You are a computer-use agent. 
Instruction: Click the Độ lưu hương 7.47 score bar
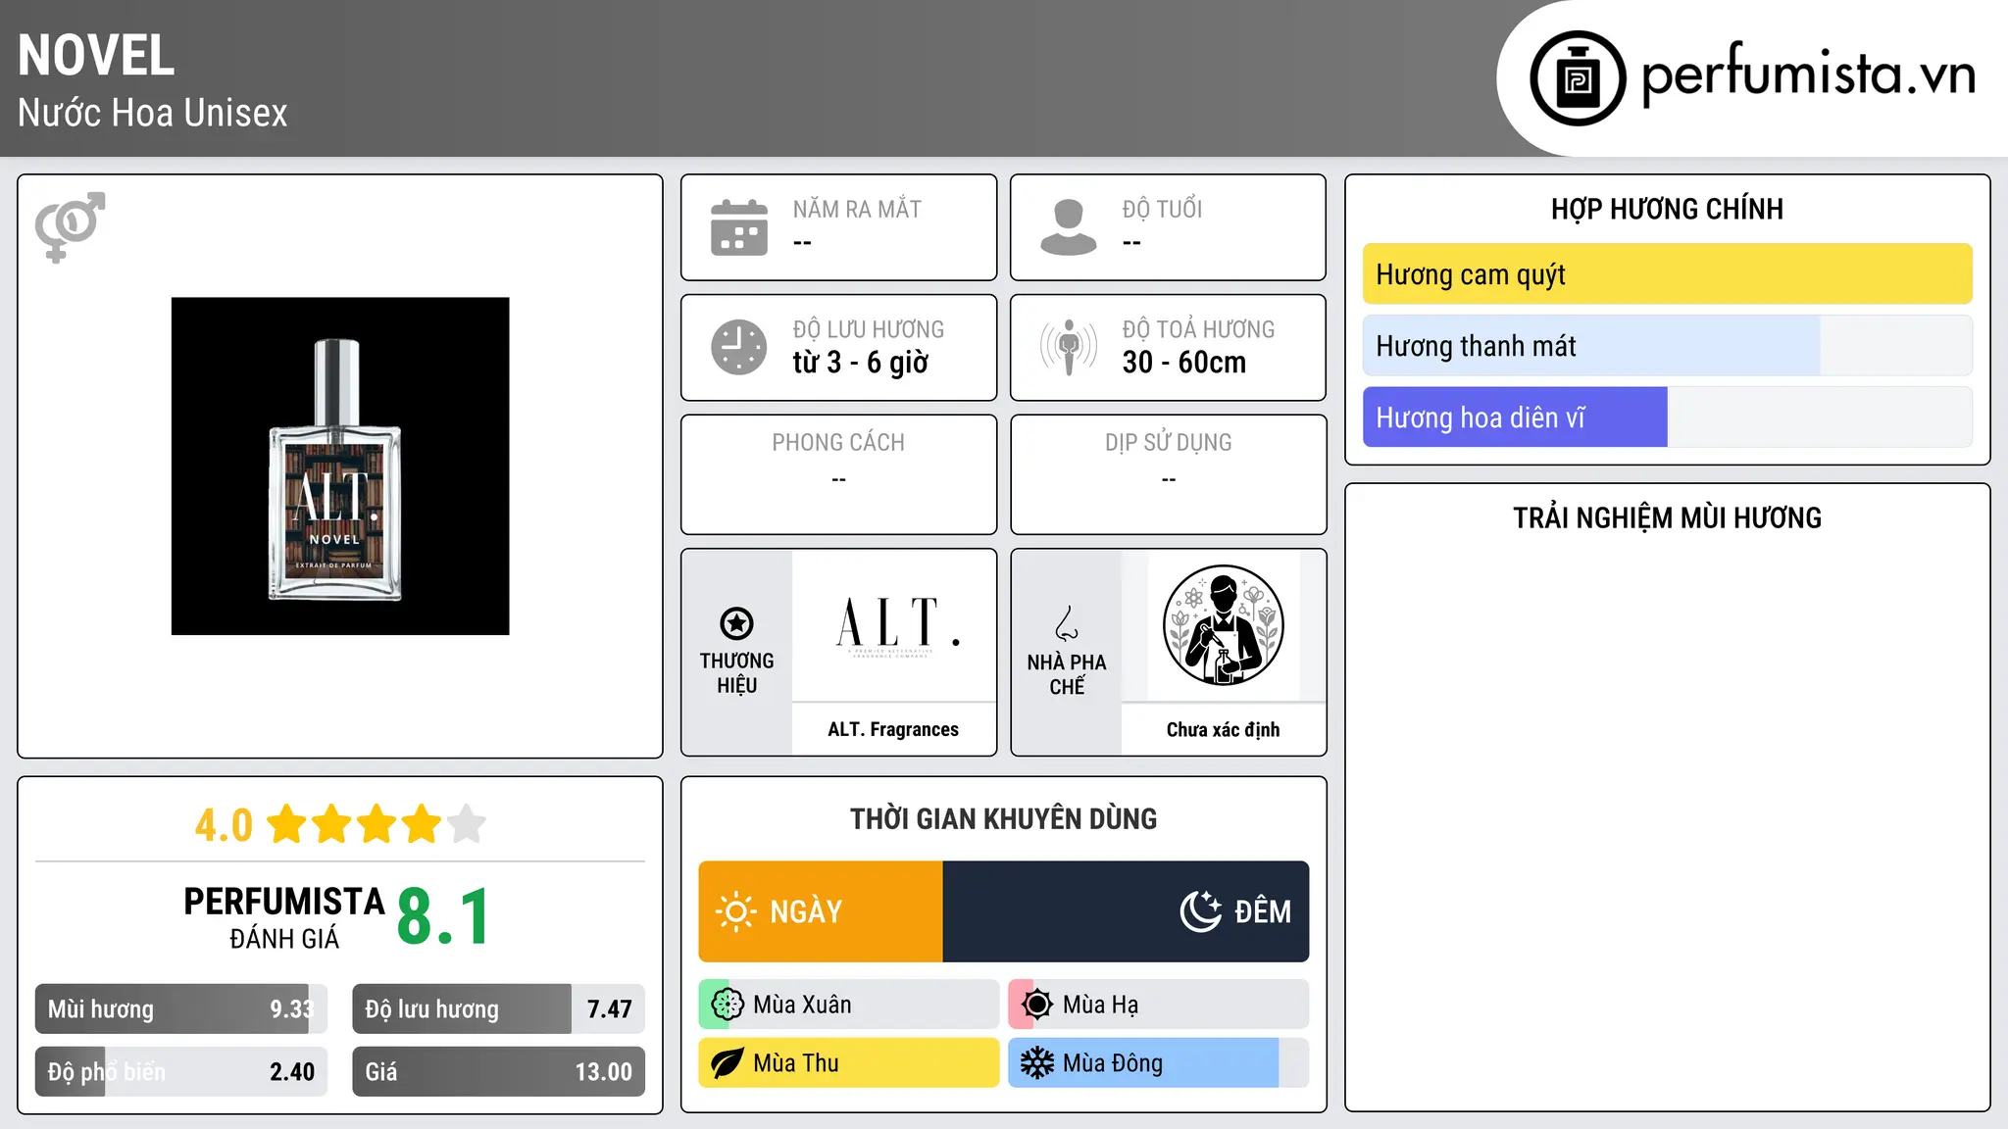(x=499, y=1009)
